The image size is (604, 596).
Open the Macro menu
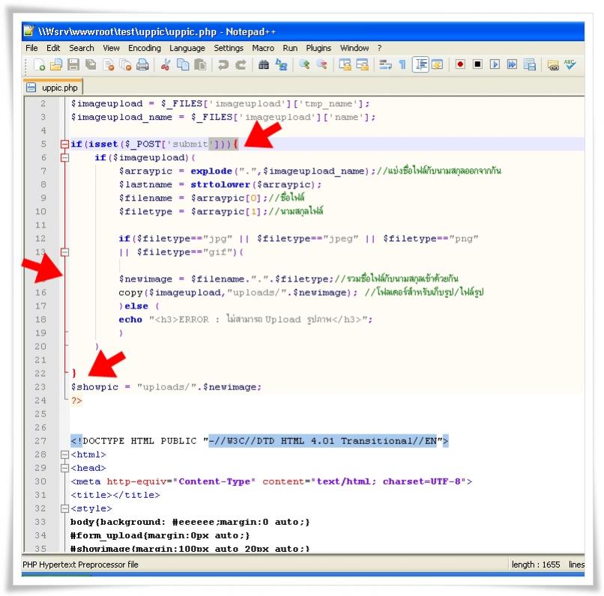(263, 48)
